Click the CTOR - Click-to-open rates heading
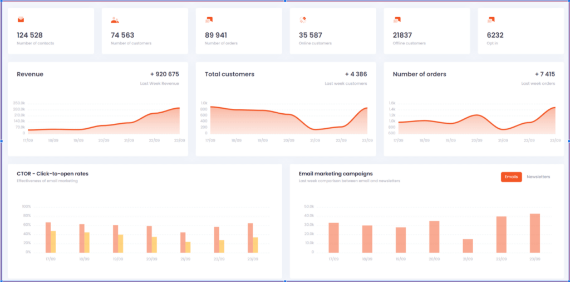The width and height of the screenshot is (570, 282). (x=52, y=174)
